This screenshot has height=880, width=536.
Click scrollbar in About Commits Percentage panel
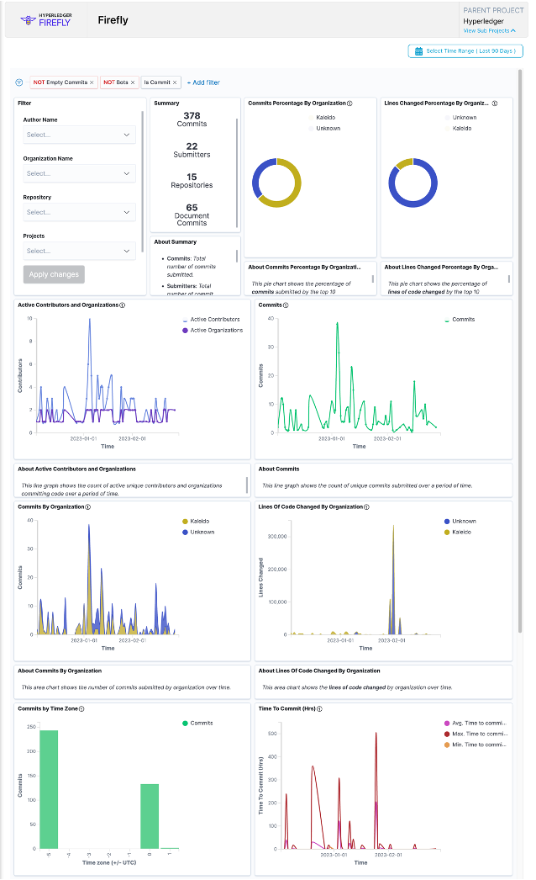[x=373, y=279]
